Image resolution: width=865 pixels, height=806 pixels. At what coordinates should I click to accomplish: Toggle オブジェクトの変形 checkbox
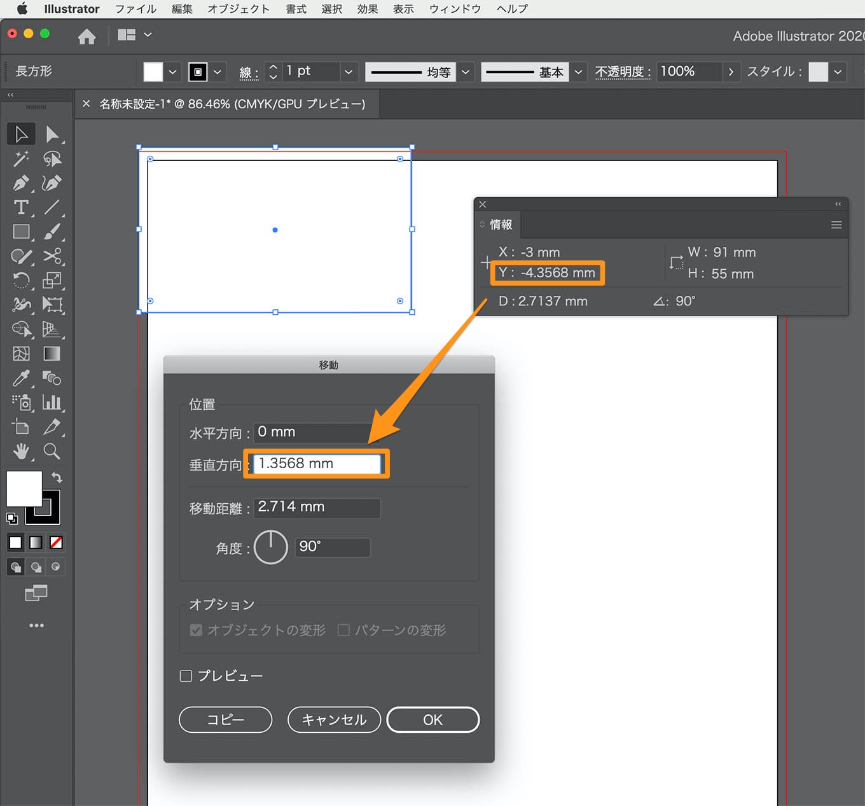pos(196,630)
